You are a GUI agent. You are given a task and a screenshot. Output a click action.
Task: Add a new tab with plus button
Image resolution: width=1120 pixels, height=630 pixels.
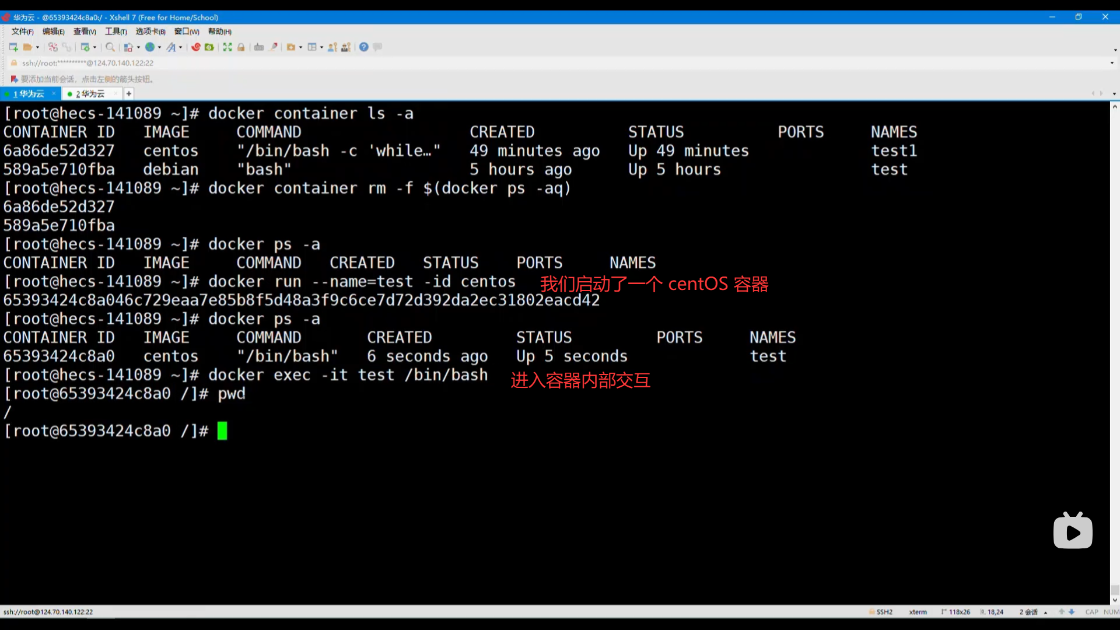tap(129, 94)
